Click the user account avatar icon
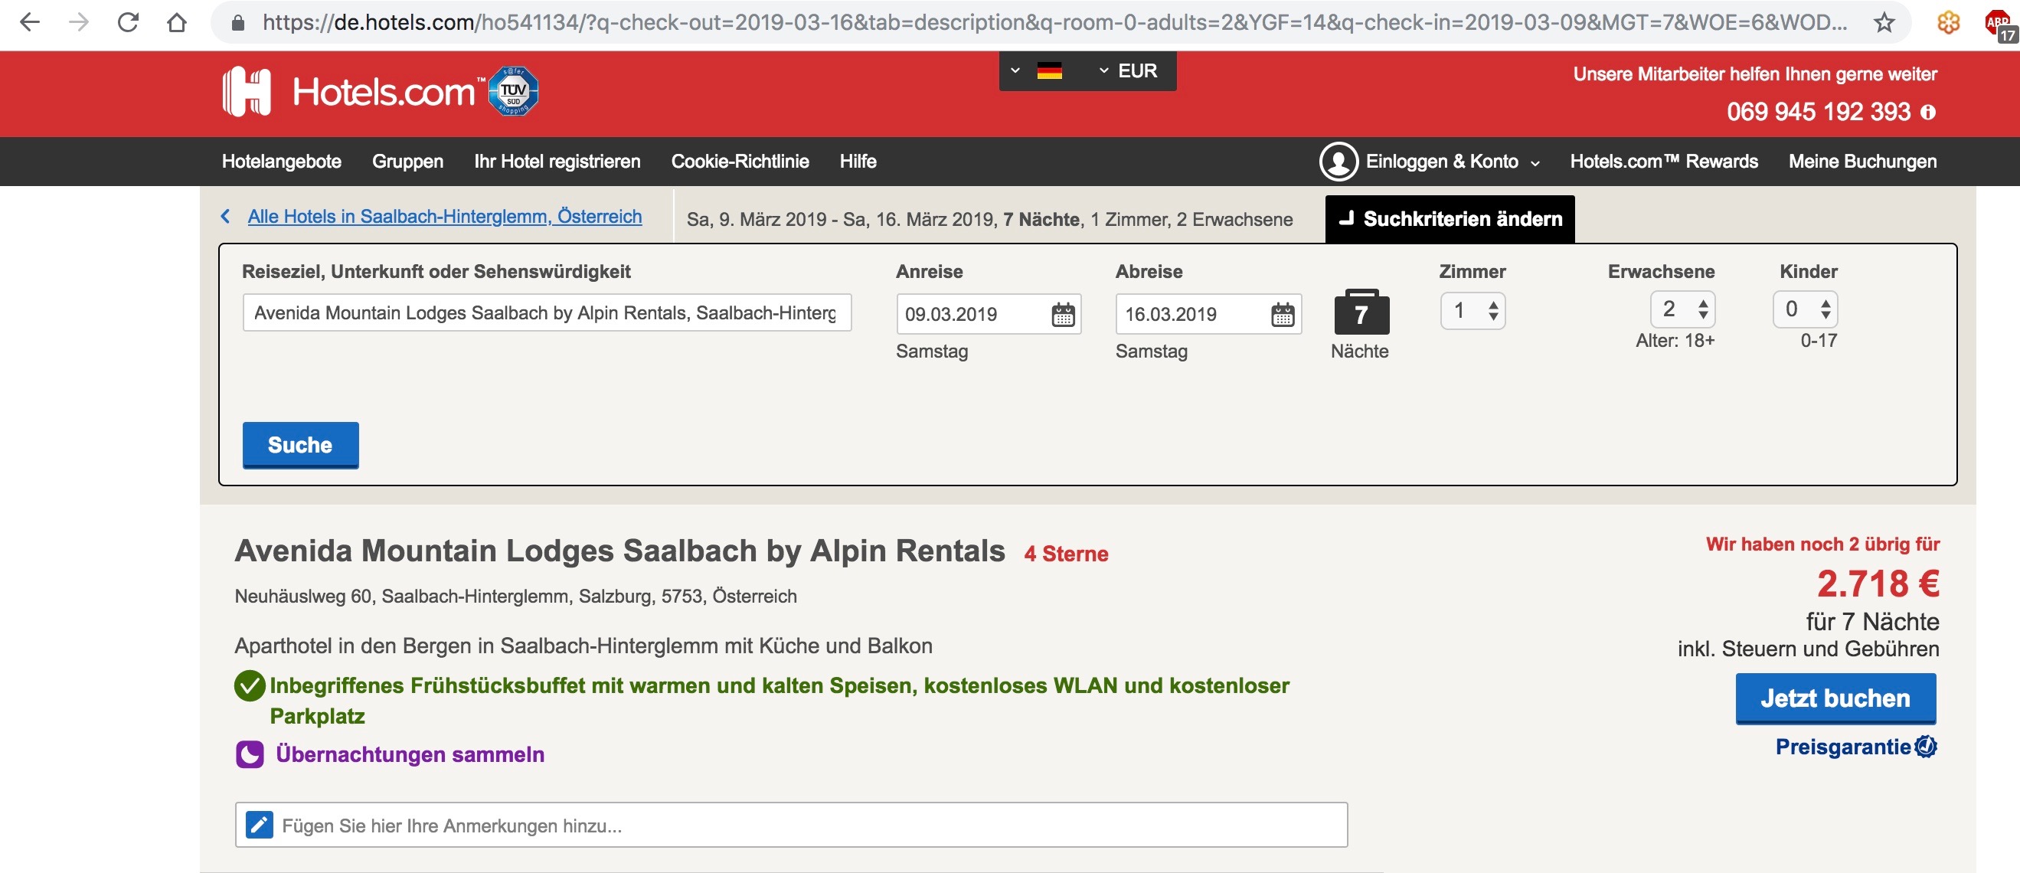Screen dimensions: 2020x873 point(1338,162)
